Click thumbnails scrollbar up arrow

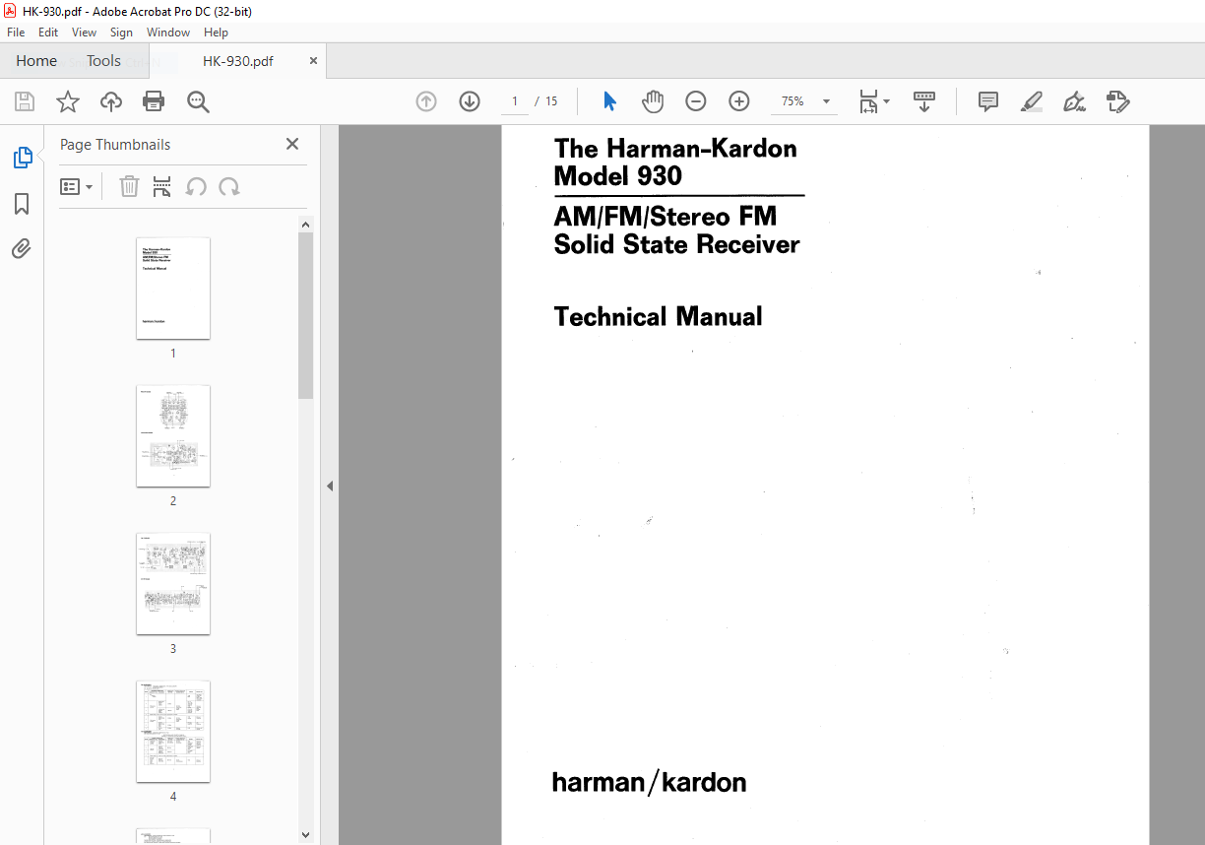pos(306,225)
